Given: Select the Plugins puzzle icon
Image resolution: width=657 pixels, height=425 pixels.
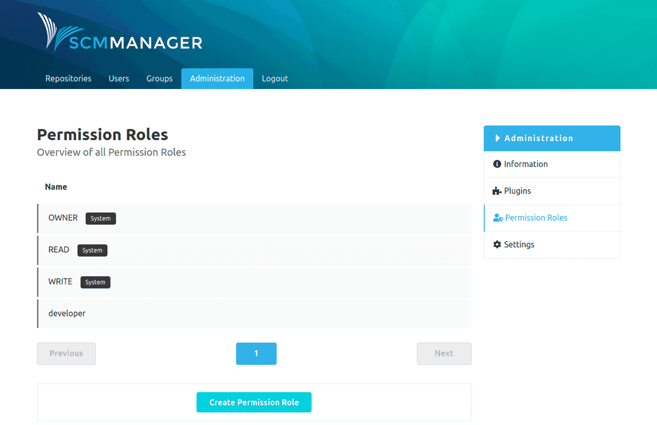Looking at the screenshot, I should pos(497,191).
